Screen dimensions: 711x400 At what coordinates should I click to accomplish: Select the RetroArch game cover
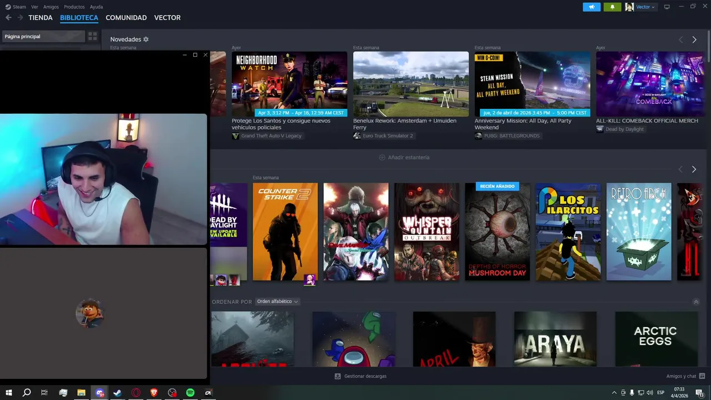639,232
